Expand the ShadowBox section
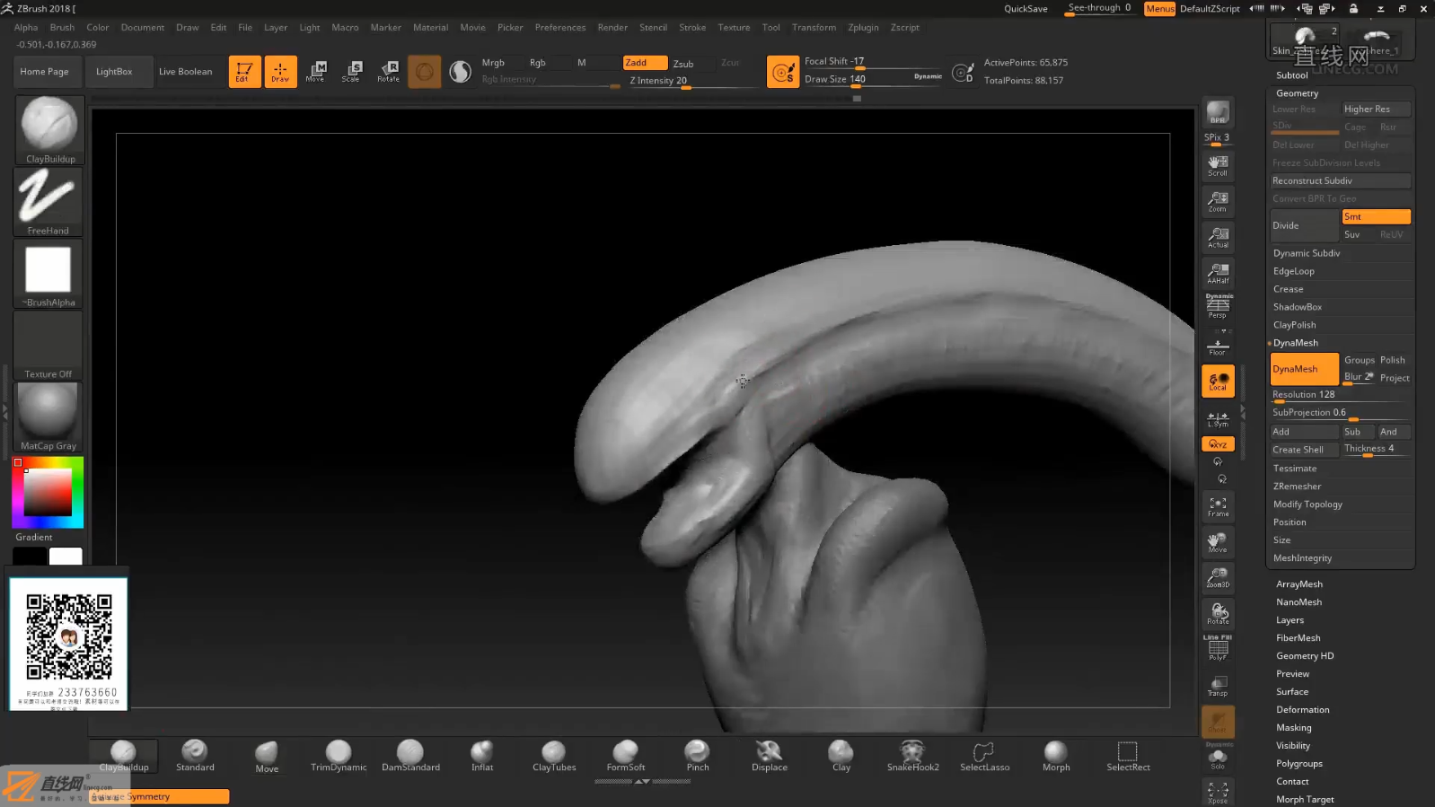Image resolution: width=1435 pixels, height=807 pixels. tap(1297, 307)
